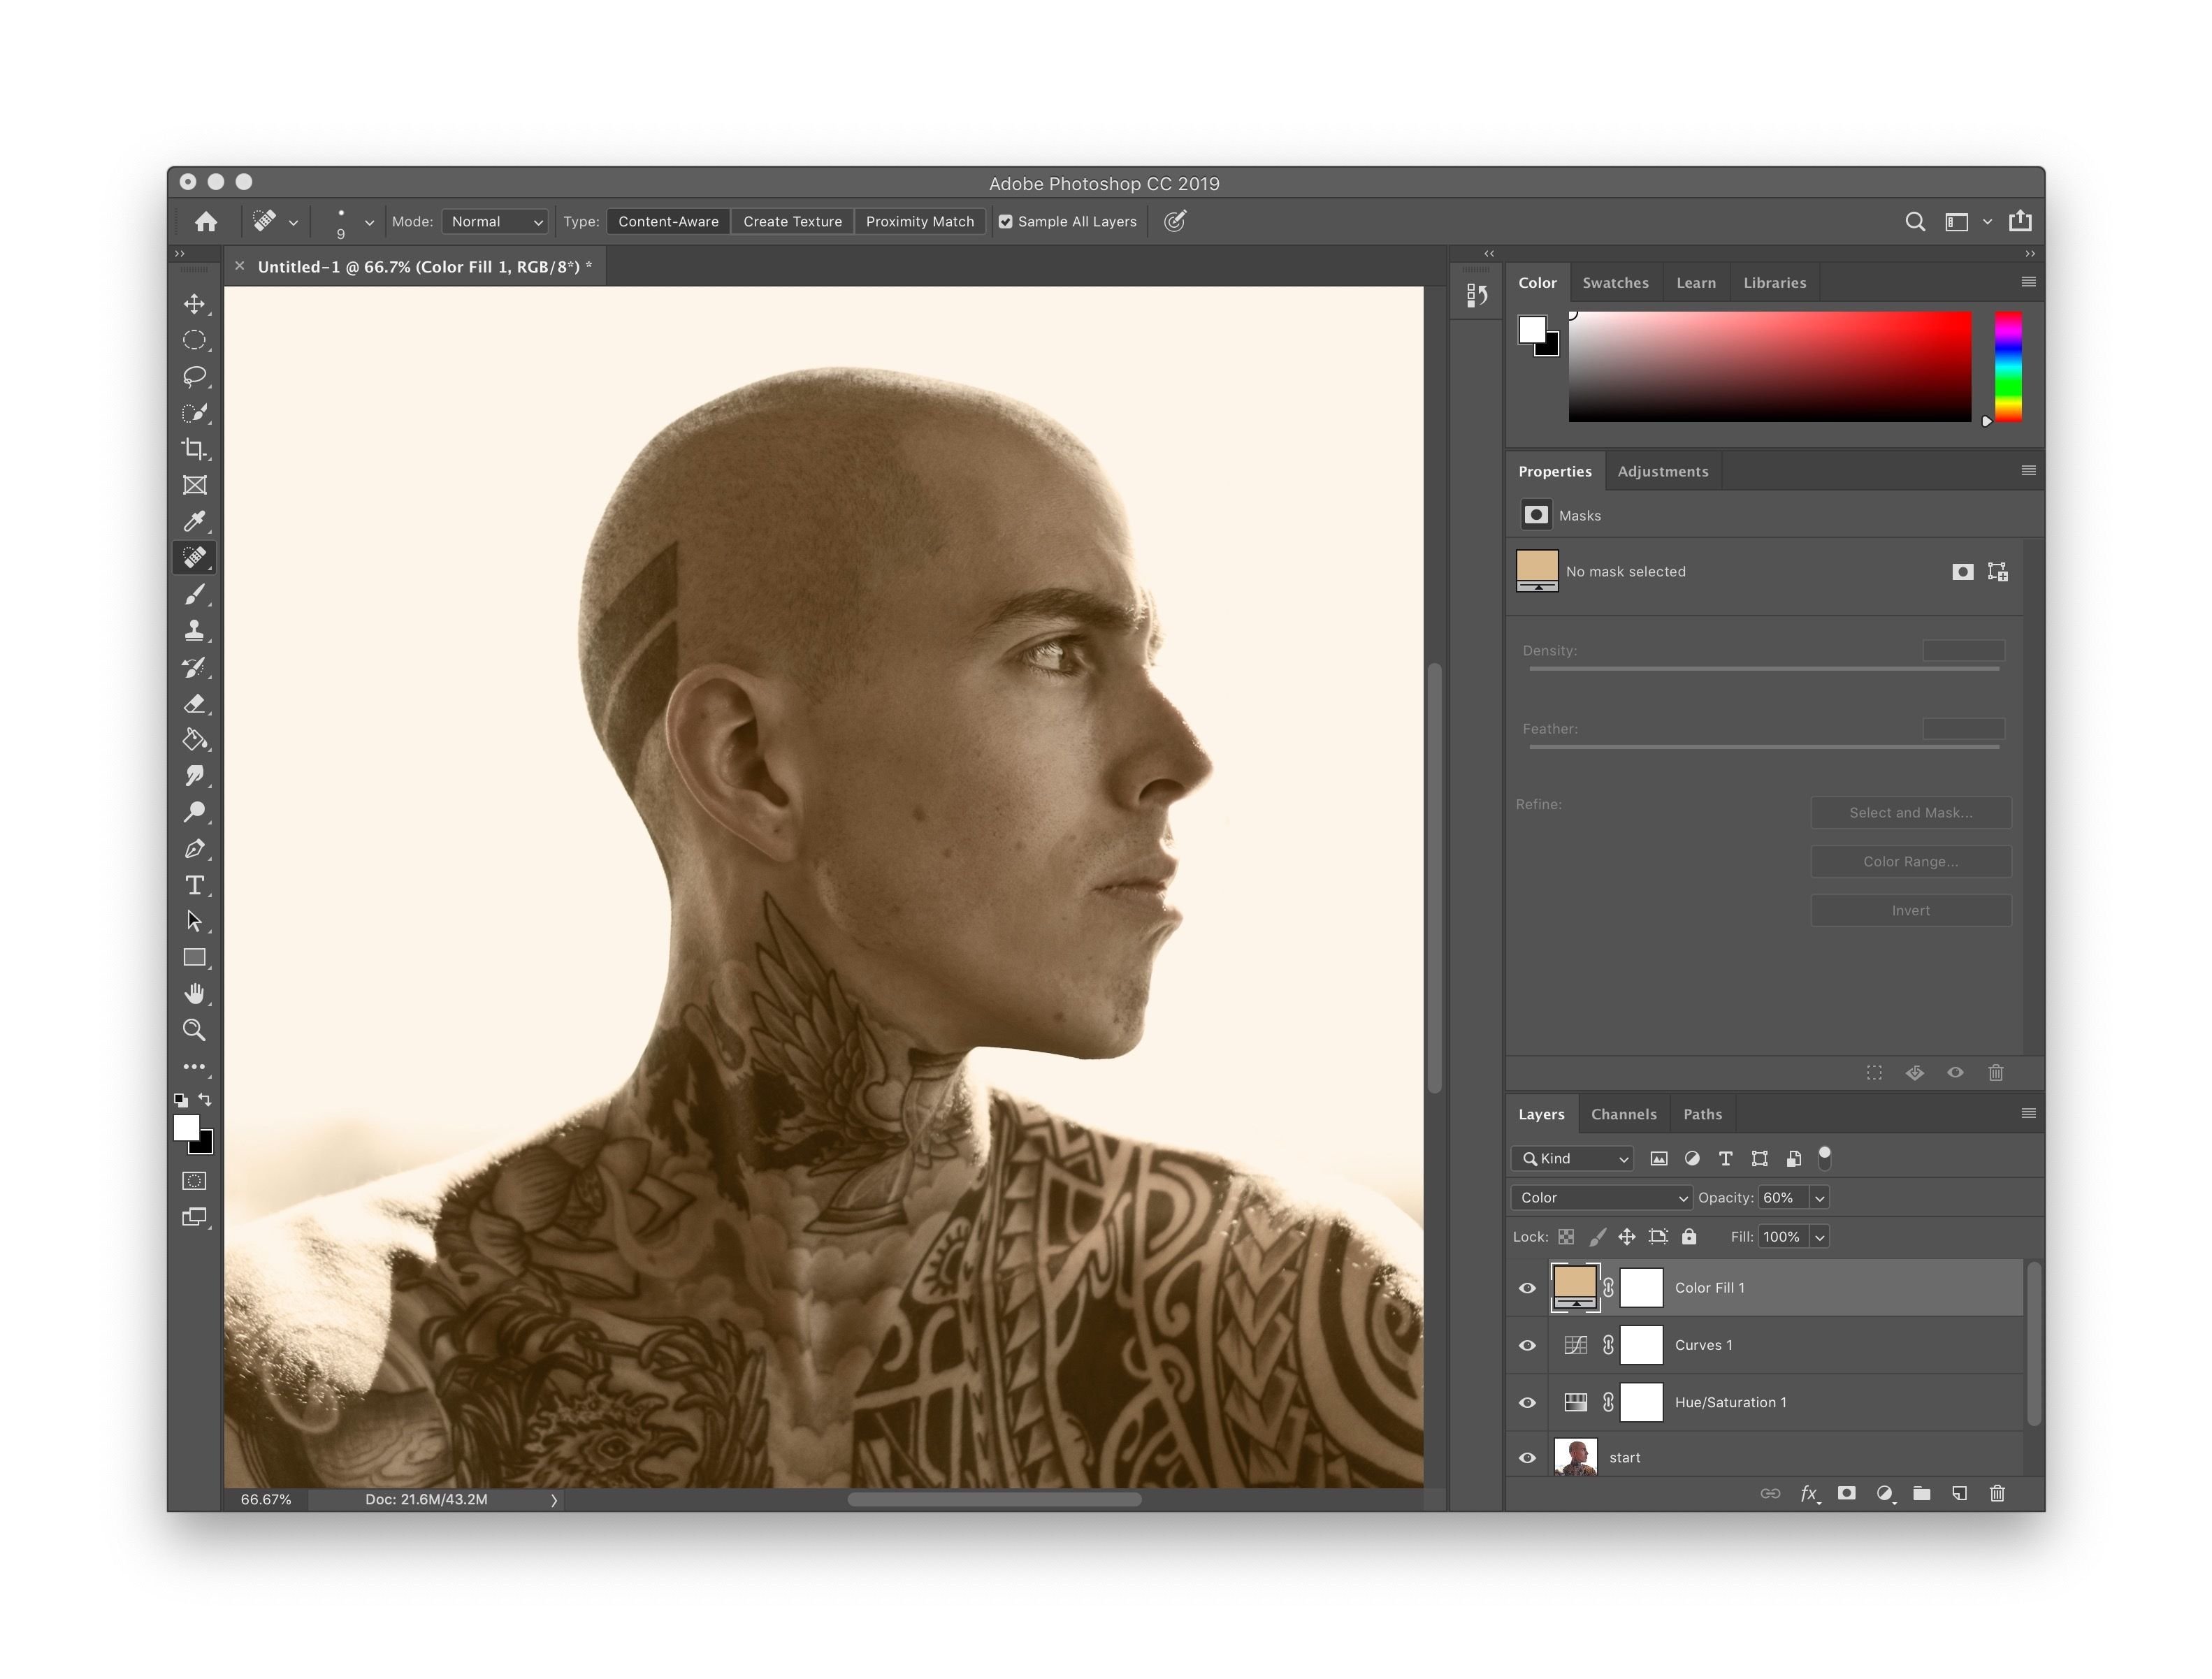Select the Eyedropper tool
This screenshot has height=1679, width=2212.
pyautogui.click(x=196, y=522)
